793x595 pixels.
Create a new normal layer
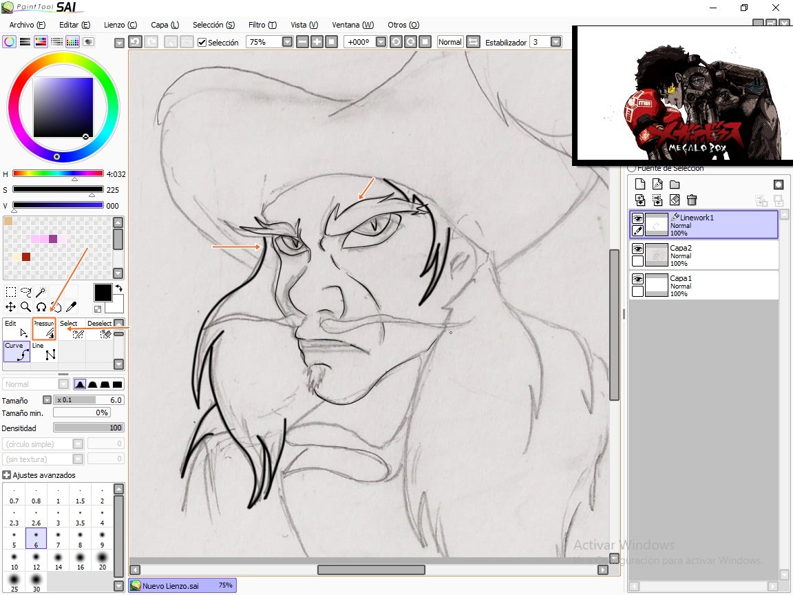tap(640, 184)
